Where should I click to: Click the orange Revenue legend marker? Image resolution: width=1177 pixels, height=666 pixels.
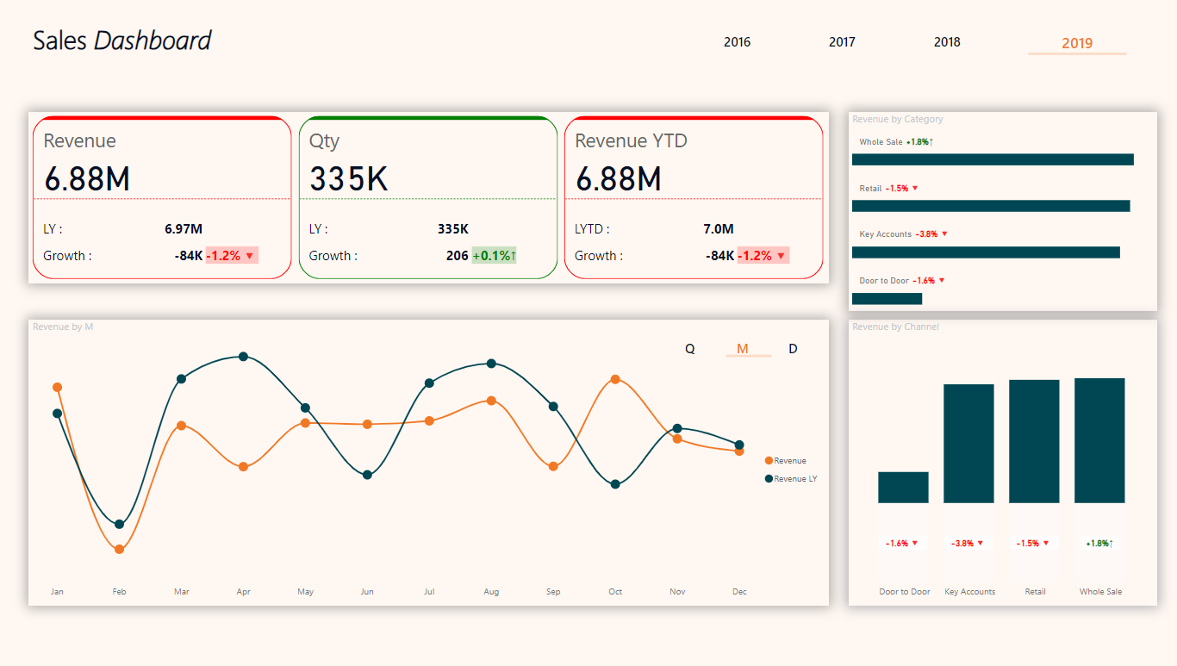[x=769, y=461]
